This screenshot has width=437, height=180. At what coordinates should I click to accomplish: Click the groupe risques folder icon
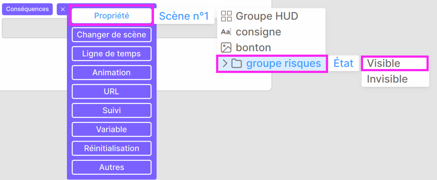pos(237,64)
